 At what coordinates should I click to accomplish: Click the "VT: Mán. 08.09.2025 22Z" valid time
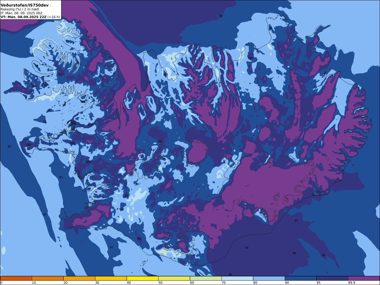(23, 17)
